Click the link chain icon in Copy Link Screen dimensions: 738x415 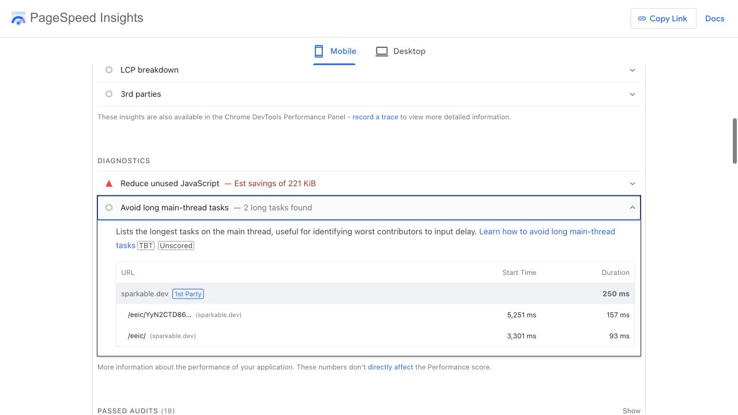pos(642,18)
